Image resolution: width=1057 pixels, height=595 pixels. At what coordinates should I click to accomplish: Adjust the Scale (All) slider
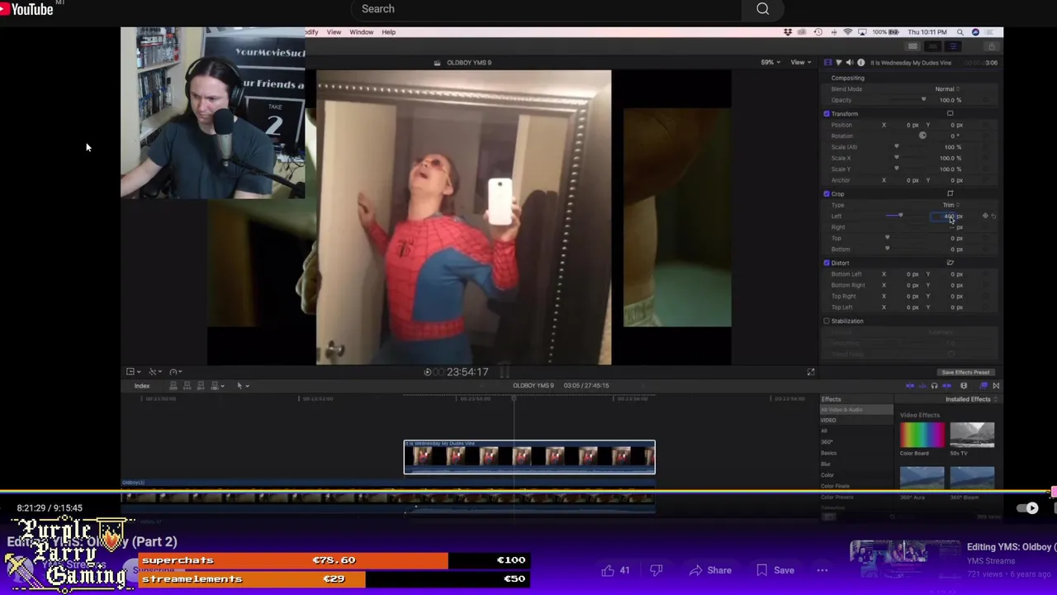(x=897, y=147)
